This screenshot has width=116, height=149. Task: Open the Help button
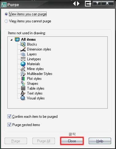tap(100, 141)
